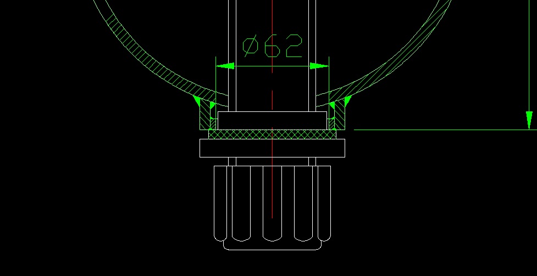Screen dimensions: 537x276
Task: Select the downward dimension arrowhead at right edge
Action: (x=529, y=120)
